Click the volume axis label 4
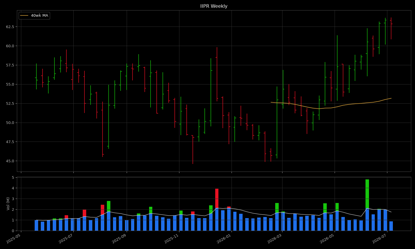415x249 pixels. [x=13, y=188]
